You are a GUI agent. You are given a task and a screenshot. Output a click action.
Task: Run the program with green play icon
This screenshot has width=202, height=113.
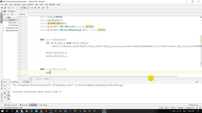[x=32, y=8]
